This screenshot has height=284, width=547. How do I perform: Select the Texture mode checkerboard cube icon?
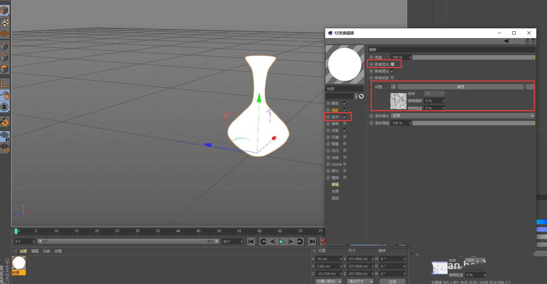[5, 22]
